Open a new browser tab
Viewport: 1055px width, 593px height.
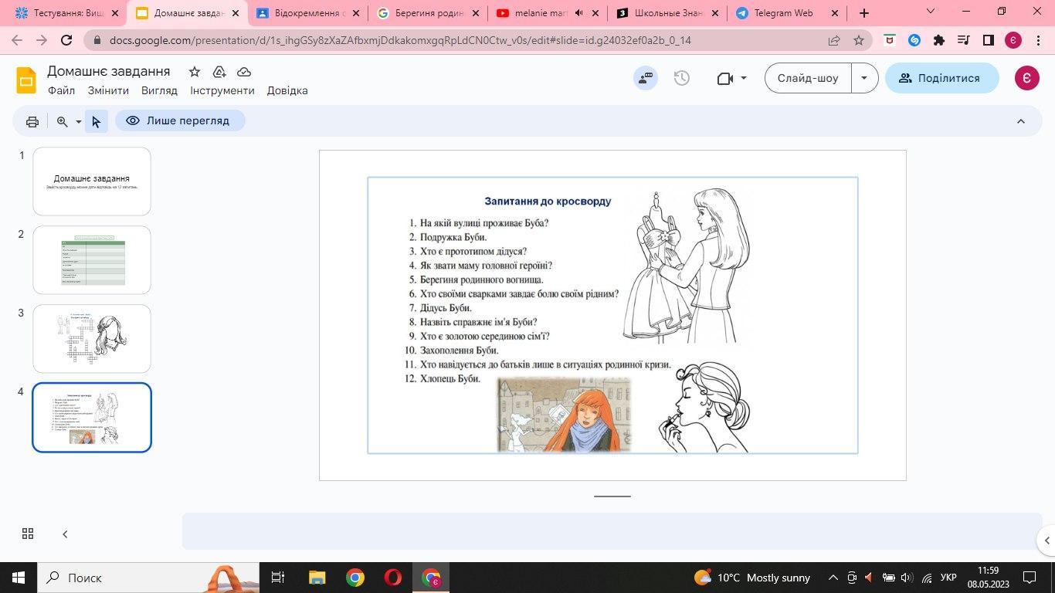point(864,13)
